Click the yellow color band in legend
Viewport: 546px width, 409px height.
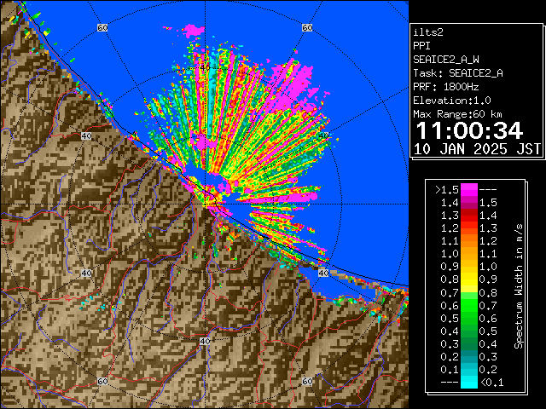469,279
